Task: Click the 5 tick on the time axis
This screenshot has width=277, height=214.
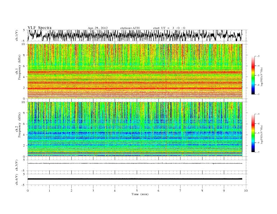Action: tap(137, 191)
